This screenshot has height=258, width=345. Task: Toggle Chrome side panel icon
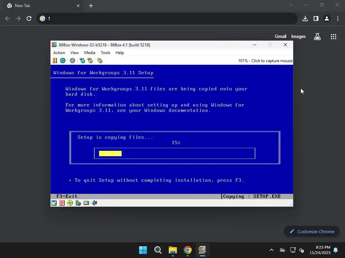tap(316, 18)
